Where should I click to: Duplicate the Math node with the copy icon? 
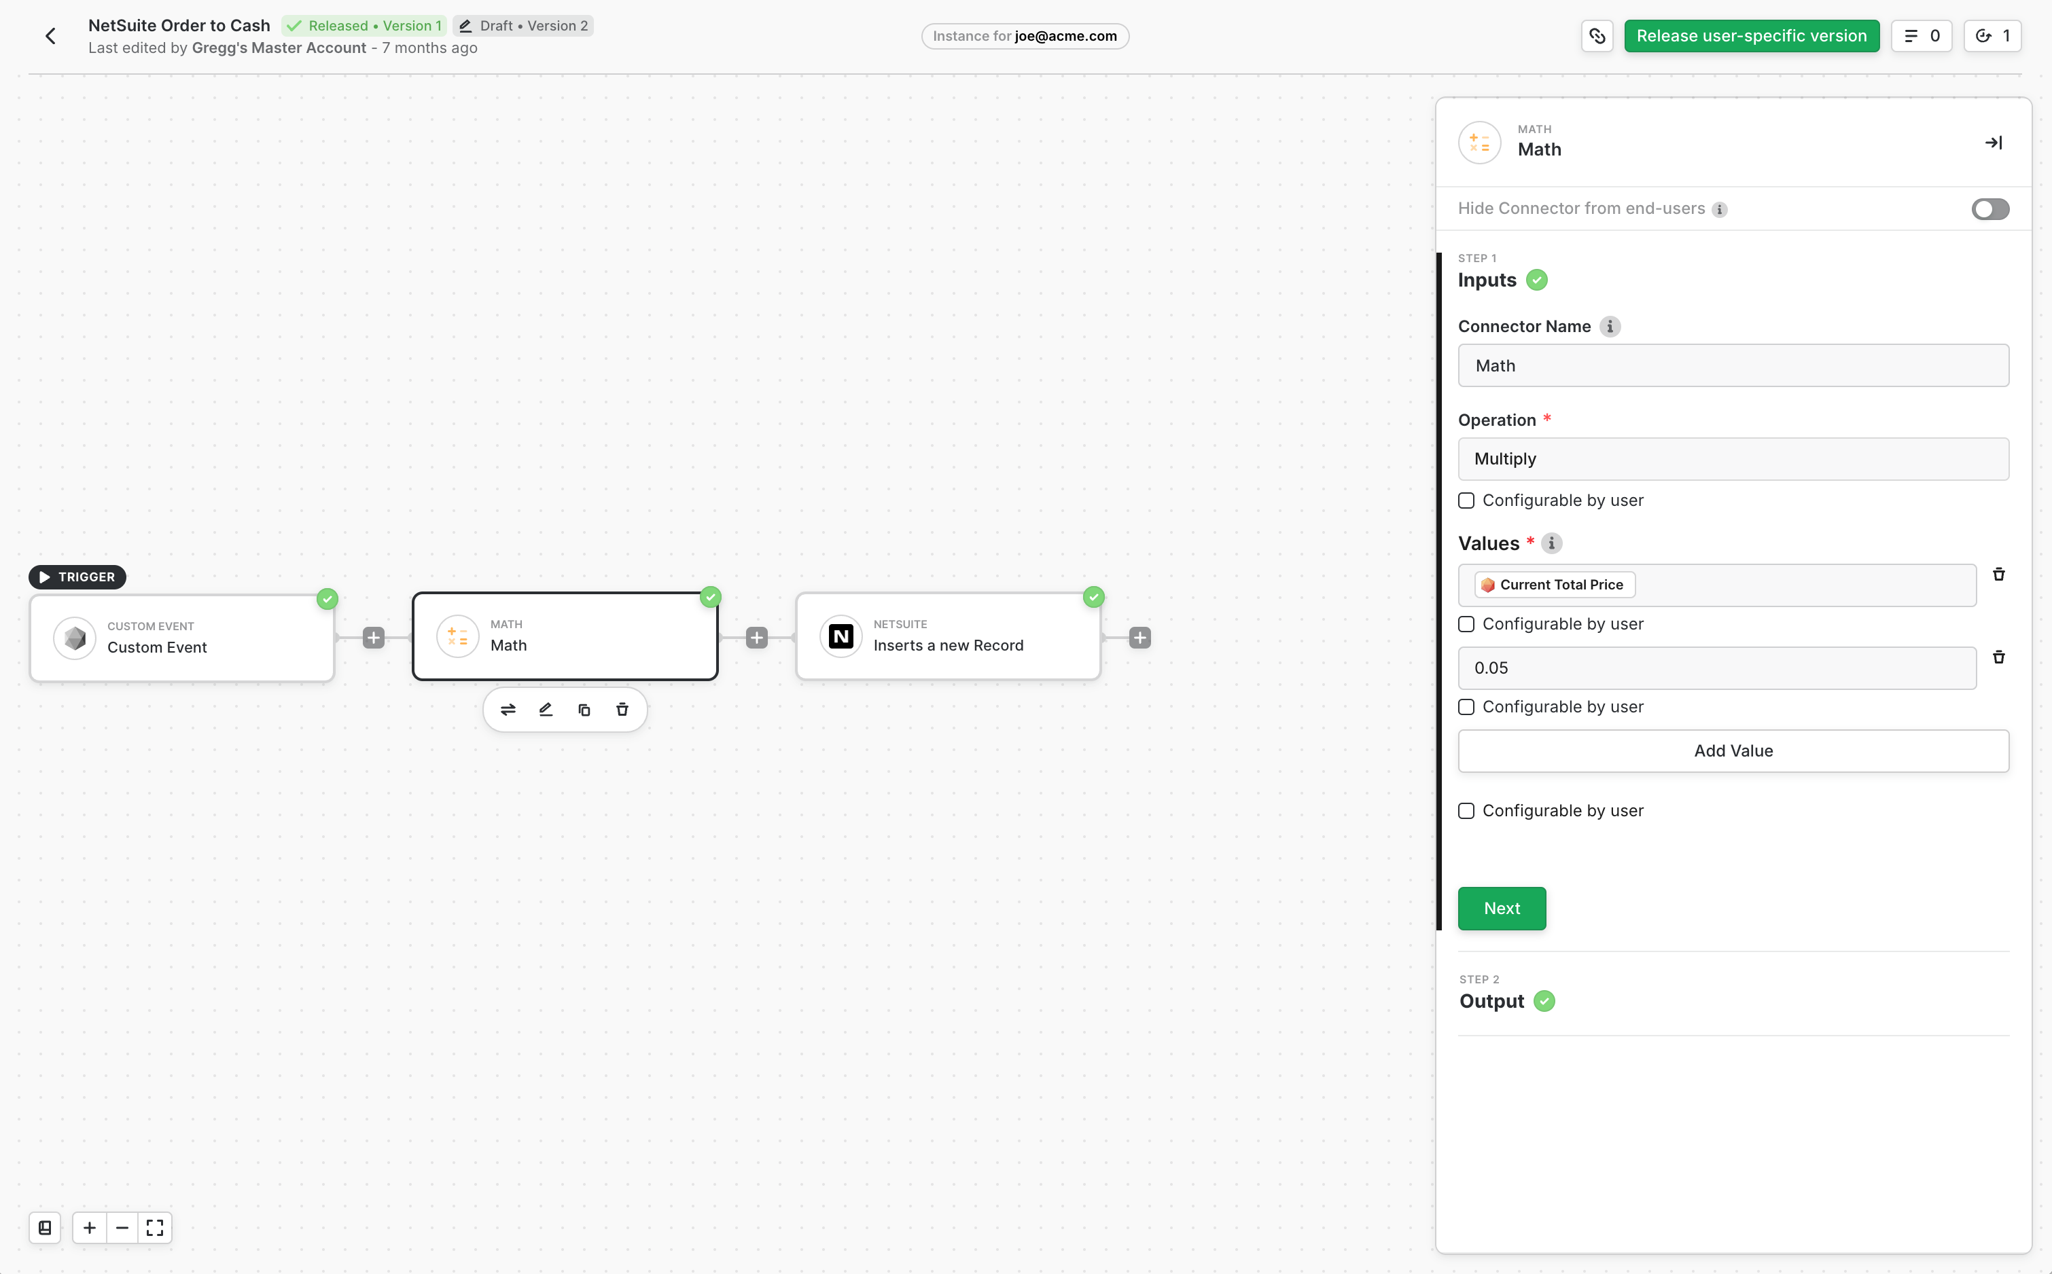pyautogui.click(x=584, y=710)
